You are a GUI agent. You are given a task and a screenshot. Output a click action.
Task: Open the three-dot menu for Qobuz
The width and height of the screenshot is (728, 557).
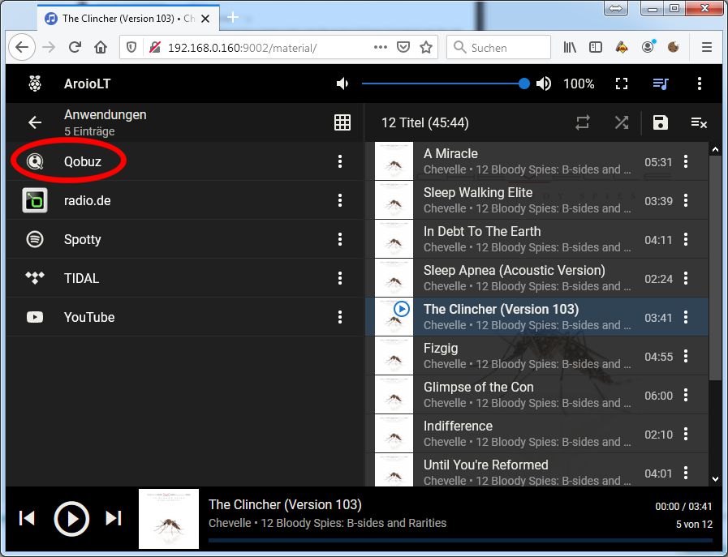point(340,161)
